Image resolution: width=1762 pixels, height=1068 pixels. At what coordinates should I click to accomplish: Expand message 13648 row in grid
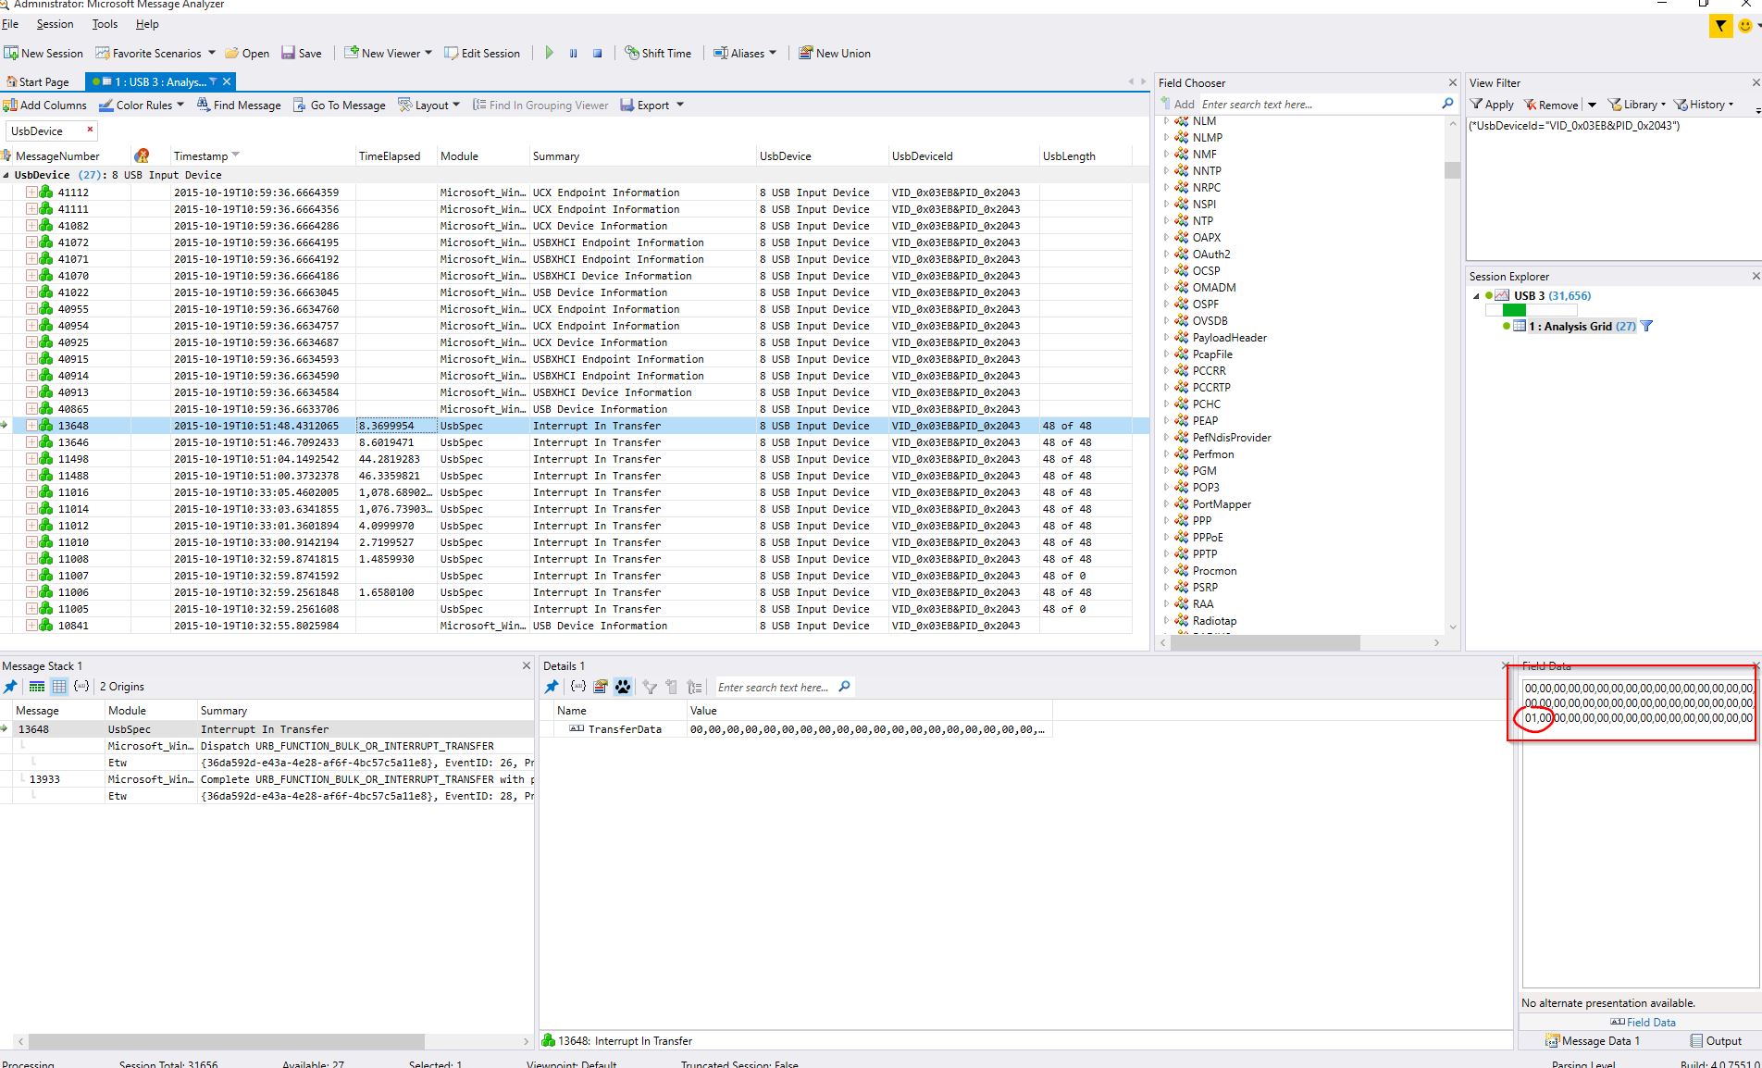[x=31, y=426]
